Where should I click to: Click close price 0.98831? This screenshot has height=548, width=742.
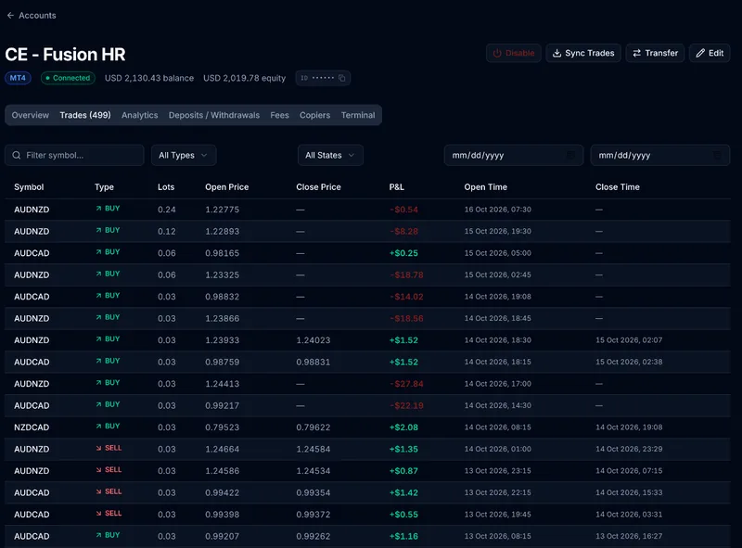[313, 362]
